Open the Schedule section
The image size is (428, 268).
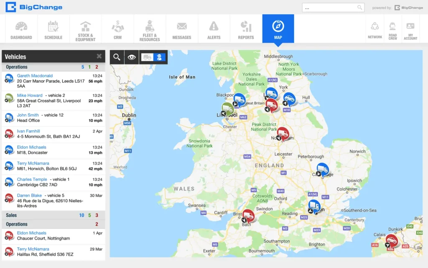click(x=53, y=29)
